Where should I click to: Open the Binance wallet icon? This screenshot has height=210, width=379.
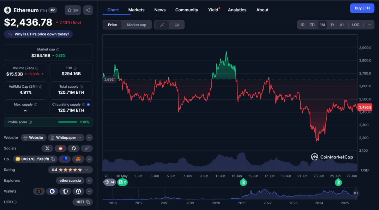click(x=39, y=191)
